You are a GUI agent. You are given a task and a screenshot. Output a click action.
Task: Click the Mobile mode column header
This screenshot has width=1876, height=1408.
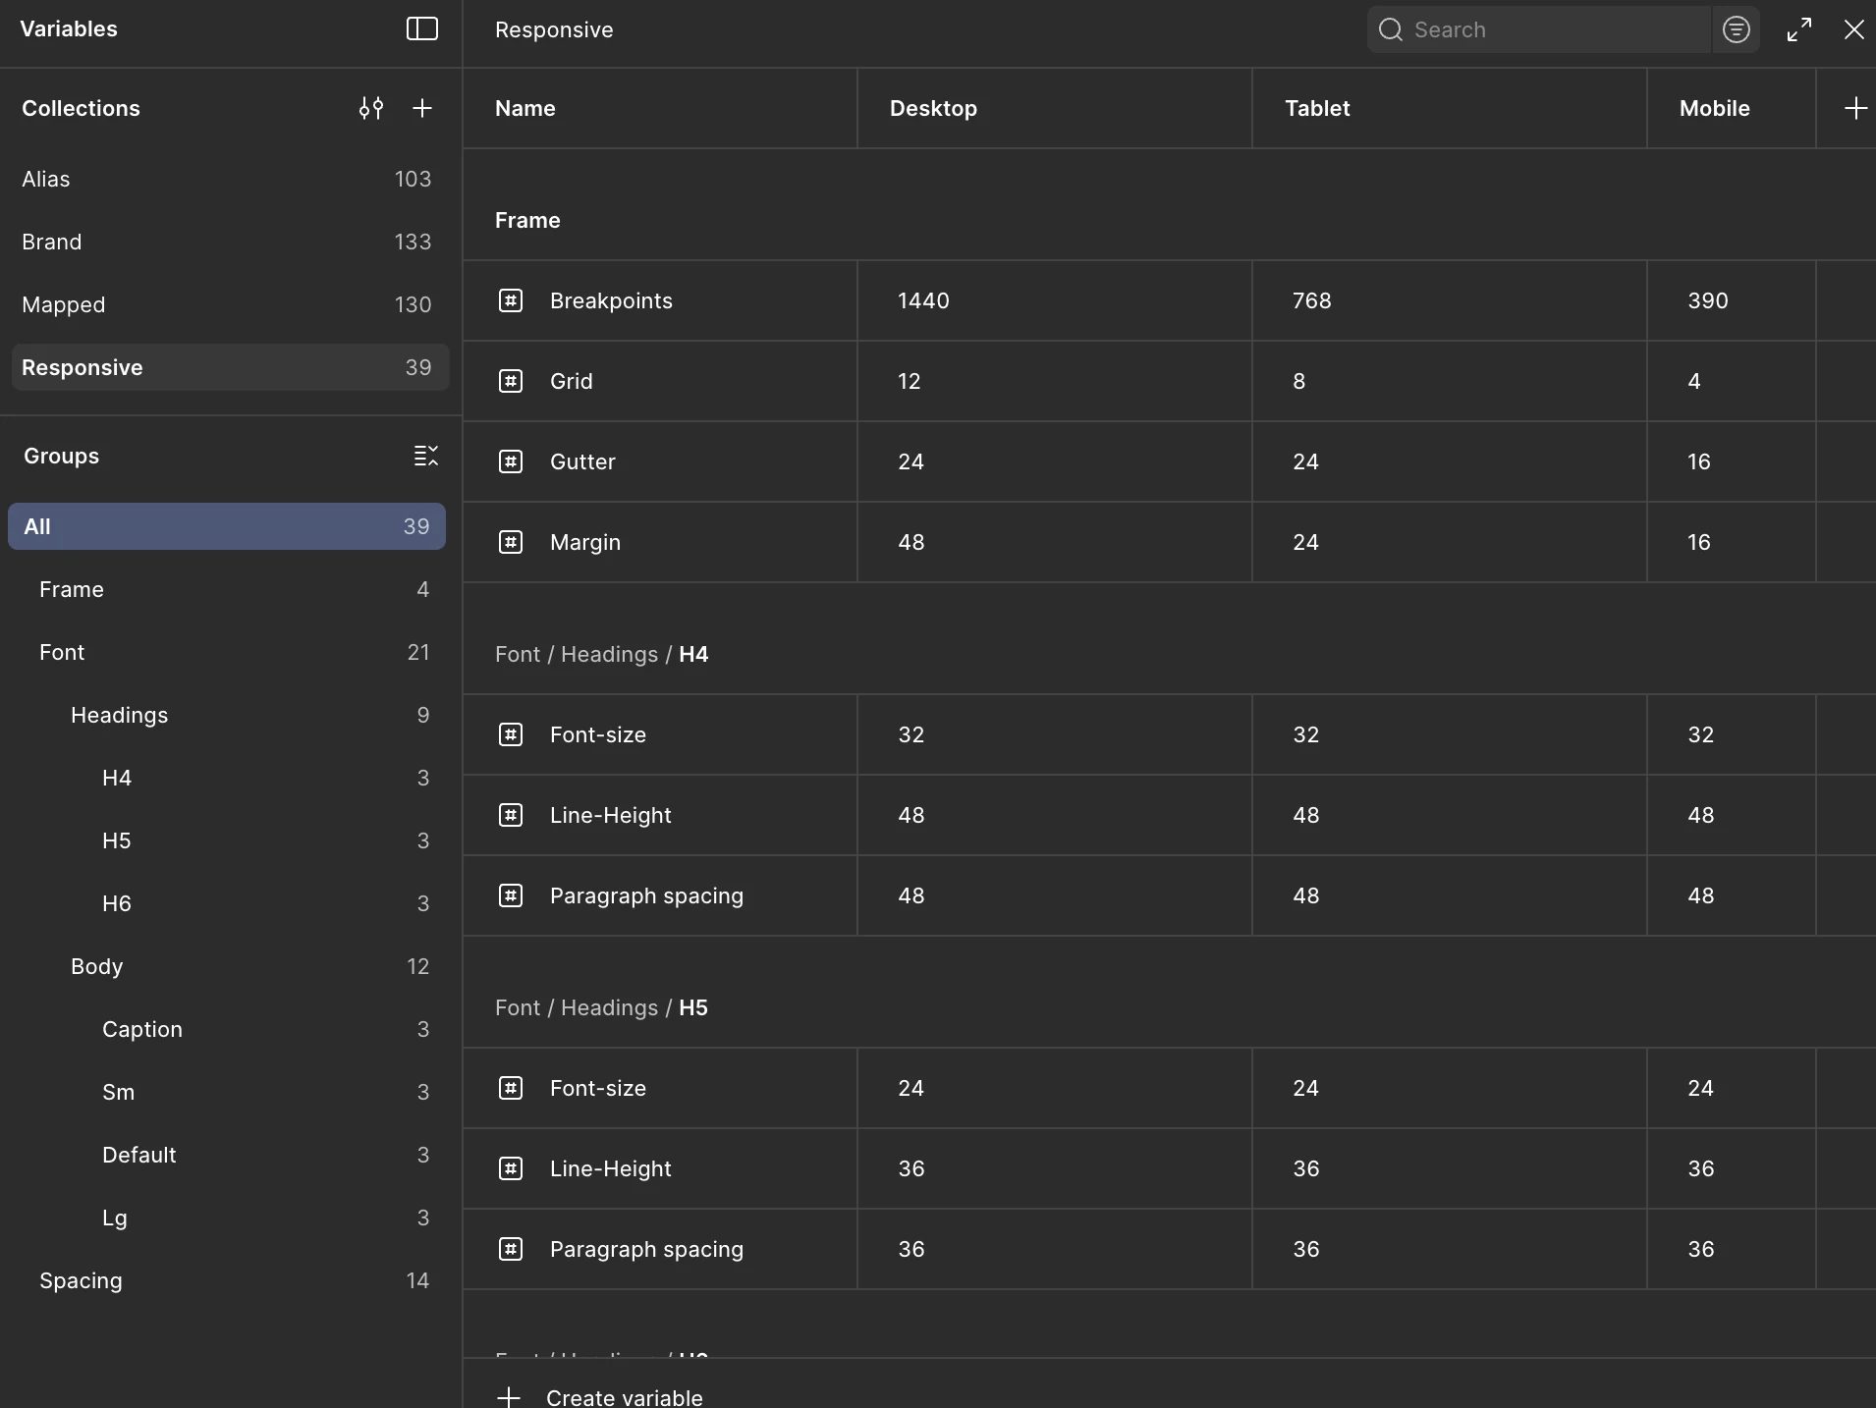[1732, 108]
